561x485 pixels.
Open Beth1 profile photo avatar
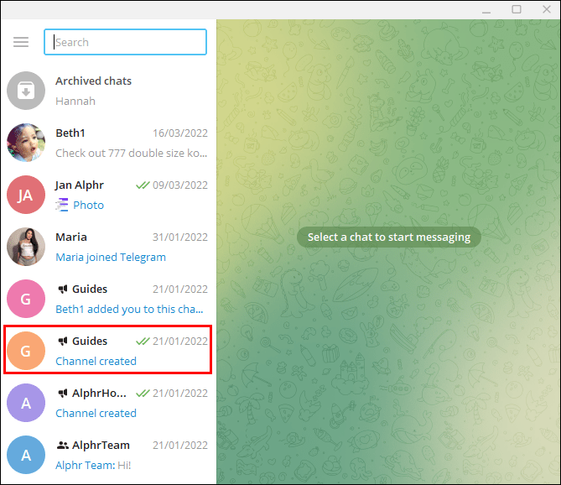tap(26, 143)
